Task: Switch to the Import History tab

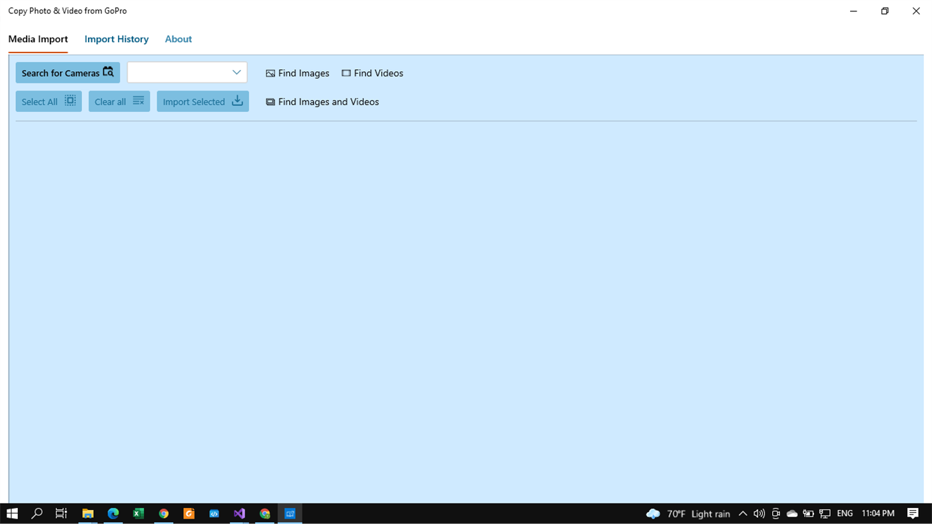Action: (x=117, y=39)
